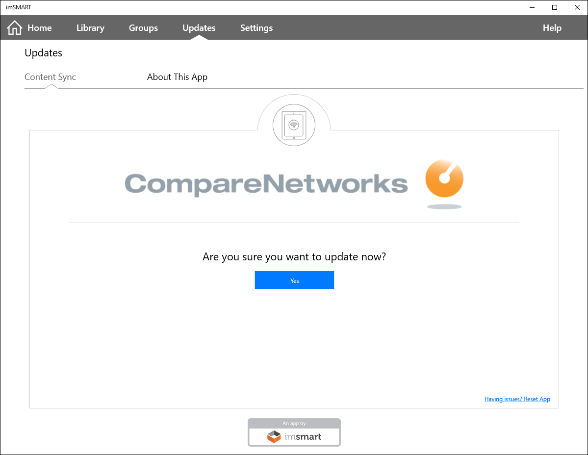Close the imSMART window
The height and width of the screenshot is (455, 588).
click(x=577, y=7)
